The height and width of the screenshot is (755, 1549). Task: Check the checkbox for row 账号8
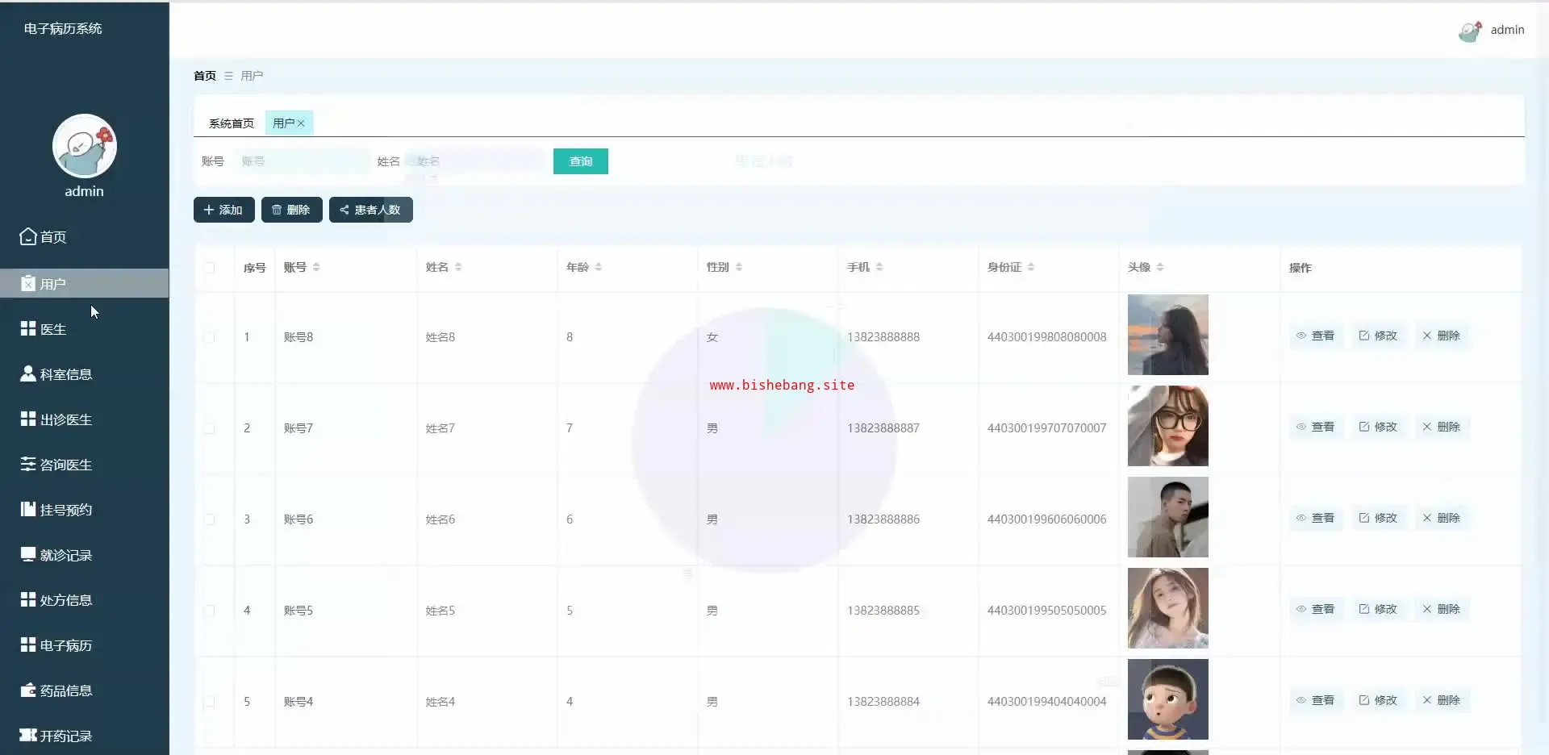point(210,337)
